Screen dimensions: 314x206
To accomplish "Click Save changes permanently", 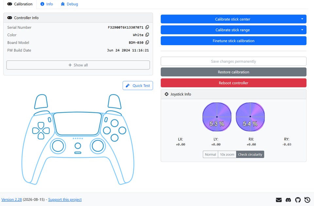I will click(234, 61).
